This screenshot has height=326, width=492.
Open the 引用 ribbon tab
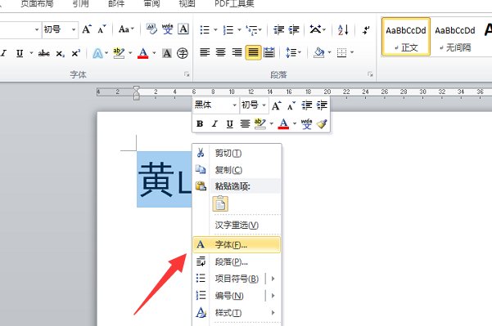point(81,4)
